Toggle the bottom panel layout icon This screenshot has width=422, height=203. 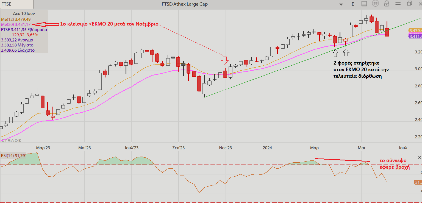tap(364, 4)
